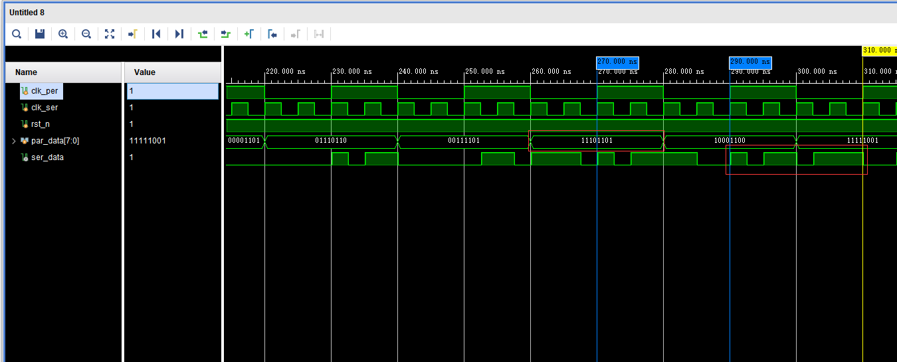Click the 260.000 ns ruler label
Screen dimensions: 897x362
(551, 72)
